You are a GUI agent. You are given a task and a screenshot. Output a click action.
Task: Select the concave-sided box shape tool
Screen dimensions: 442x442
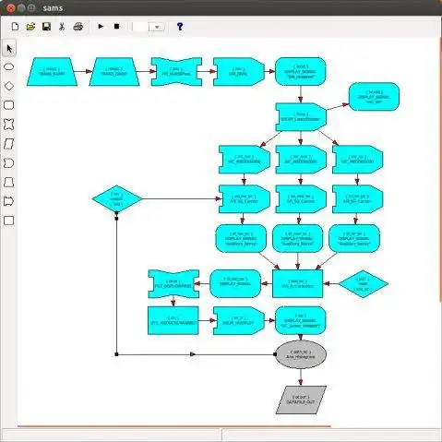point(9,125)
